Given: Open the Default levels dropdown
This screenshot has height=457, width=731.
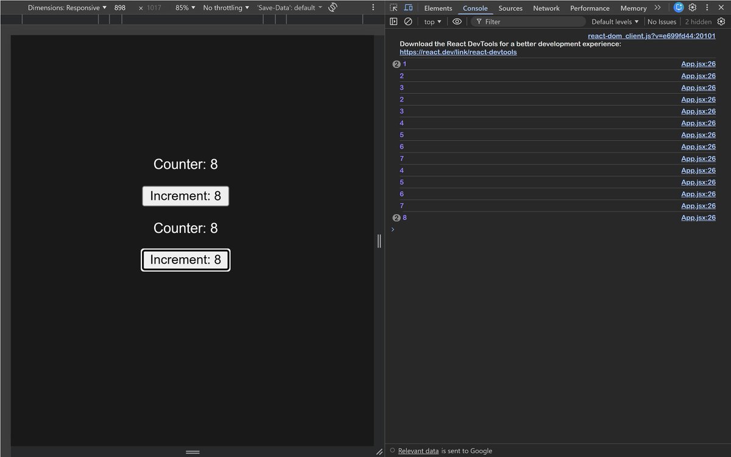Looking at the screenshot, I should click(614, 21).
